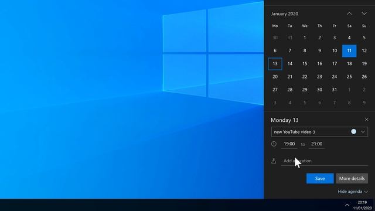The height and width of the screenshot is (211, 375).
Task: Select today's date 11 in calendar
Action: (349, 51)
